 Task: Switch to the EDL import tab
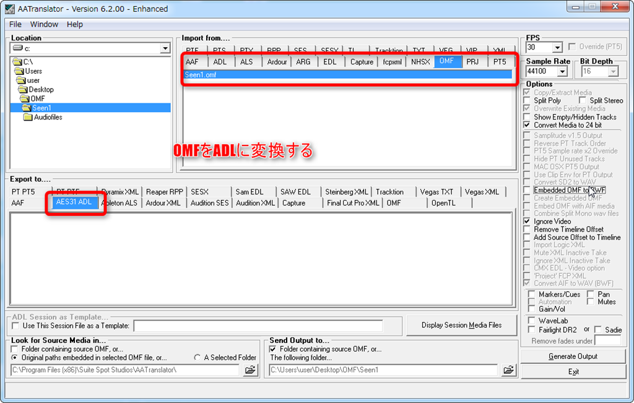point(330,62)
